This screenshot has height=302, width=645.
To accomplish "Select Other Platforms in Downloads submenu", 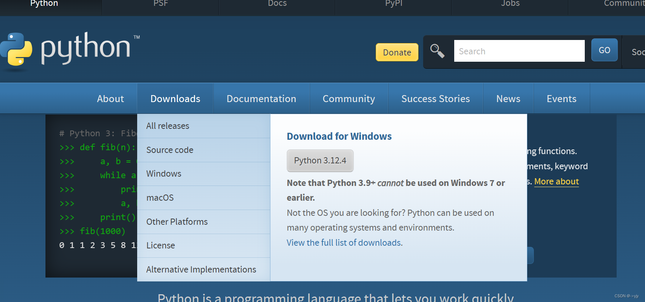I will [x=204, y=222].
